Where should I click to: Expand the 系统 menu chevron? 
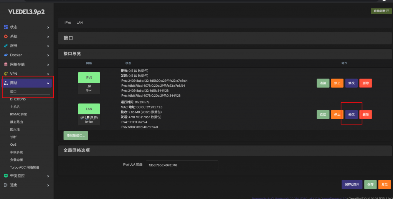point(48,36)
